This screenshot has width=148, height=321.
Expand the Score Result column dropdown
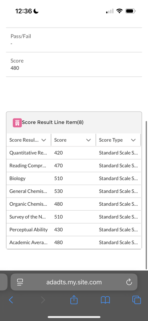43,140
